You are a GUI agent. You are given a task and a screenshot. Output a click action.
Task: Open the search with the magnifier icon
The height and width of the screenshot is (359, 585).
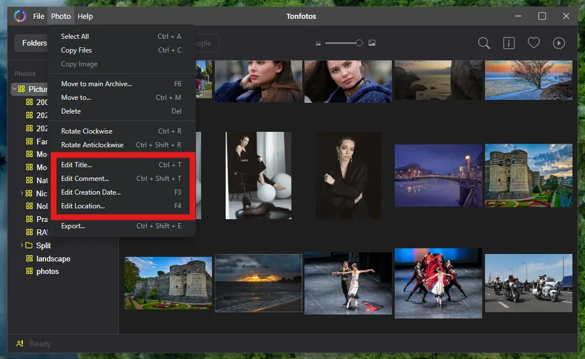click(x=483, y=43)
